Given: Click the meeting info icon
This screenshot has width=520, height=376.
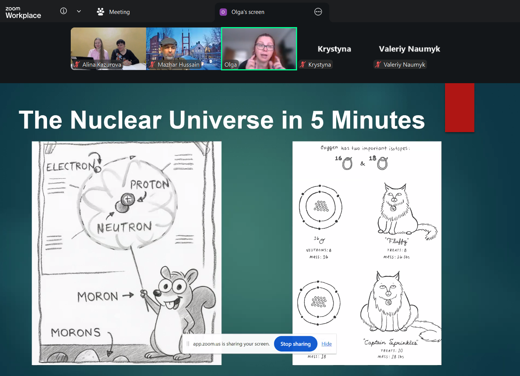Looking at the screenshot, I should 64,11.
